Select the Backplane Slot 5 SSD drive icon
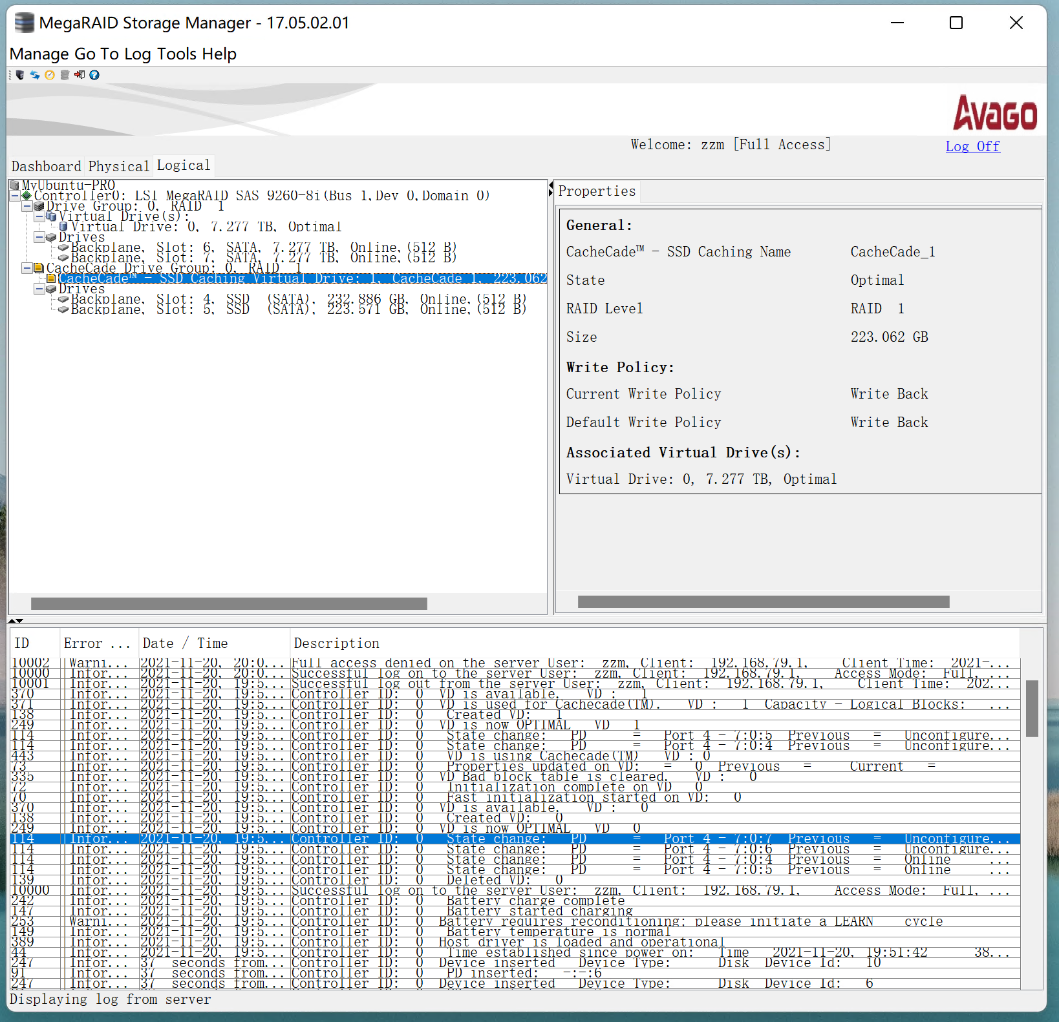The height and width of the screenshot is (1022, 1059). 63,309
